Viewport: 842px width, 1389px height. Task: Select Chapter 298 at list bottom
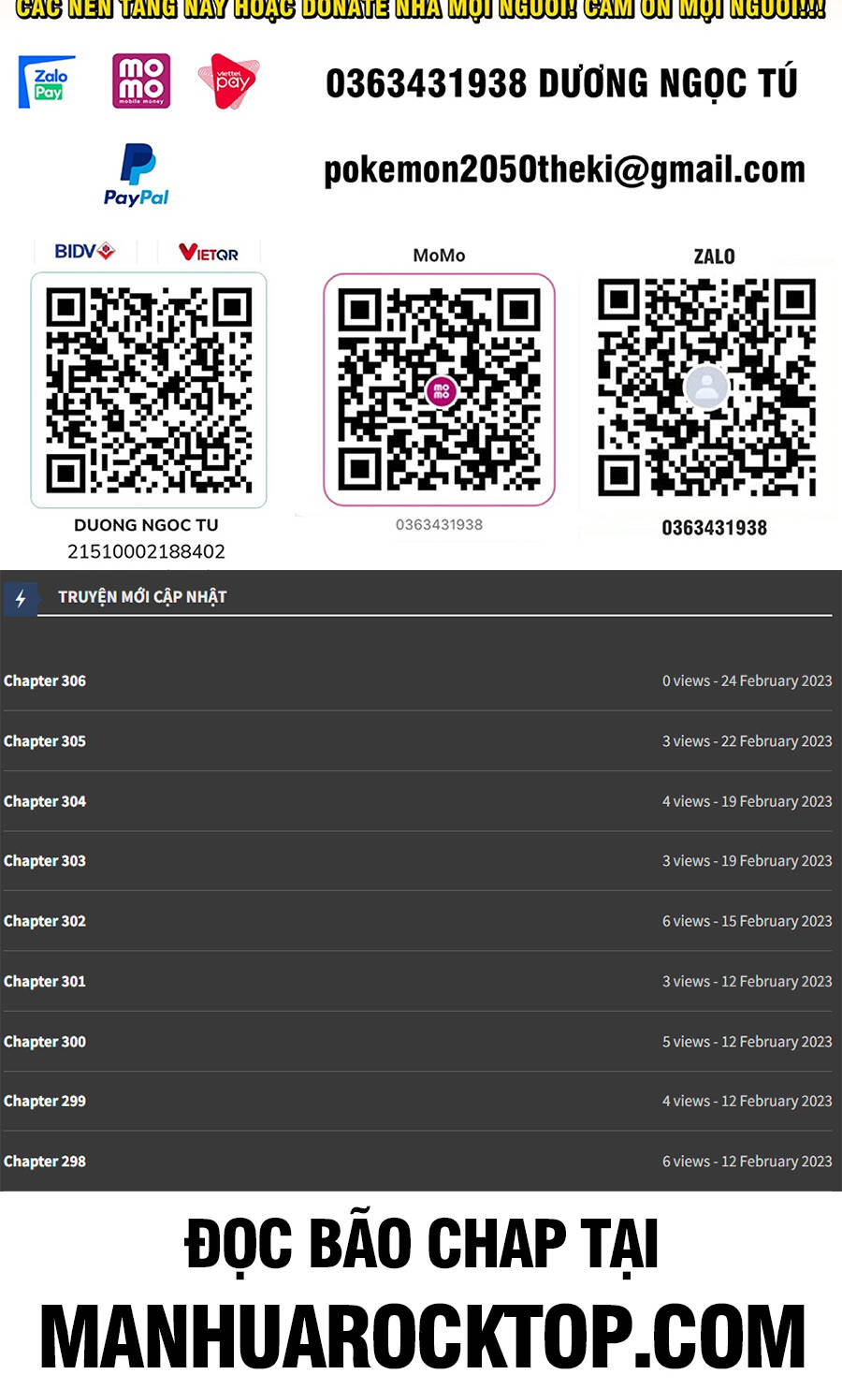click(45, 1162)
